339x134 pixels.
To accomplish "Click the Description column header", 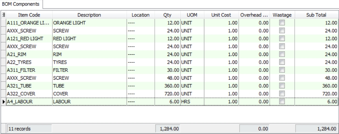I will pos(89,15).
